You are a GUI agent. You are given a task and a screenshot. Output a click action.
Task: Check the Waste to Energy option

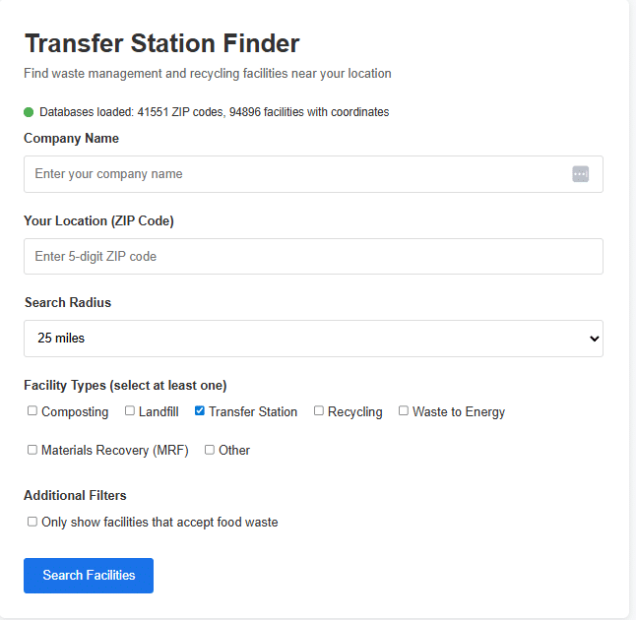point(404,411)
